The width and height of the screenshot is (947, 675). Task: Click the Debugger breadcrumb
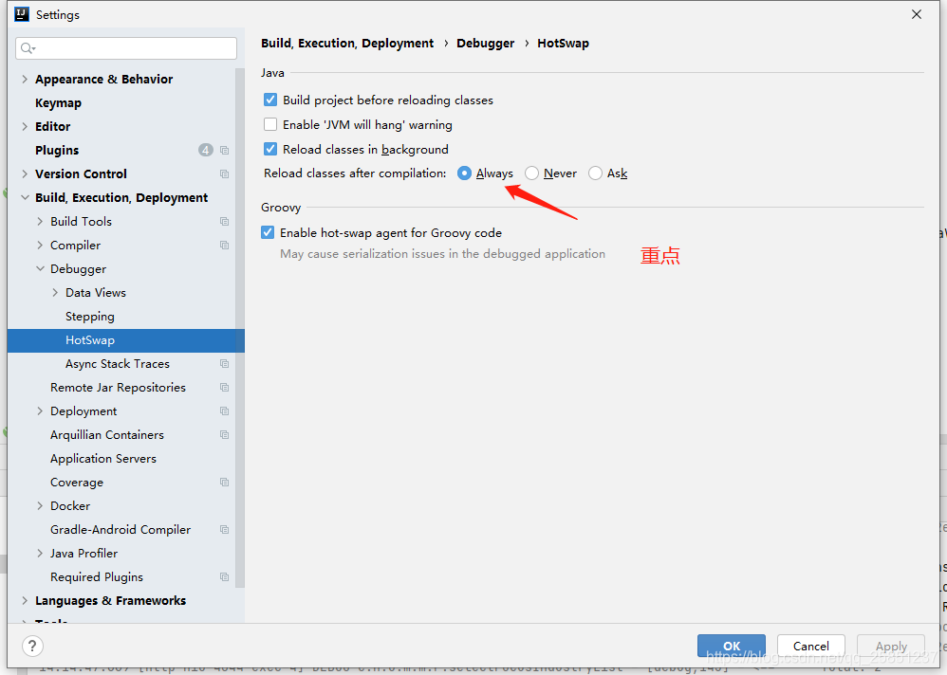click(x=486, y=44)
